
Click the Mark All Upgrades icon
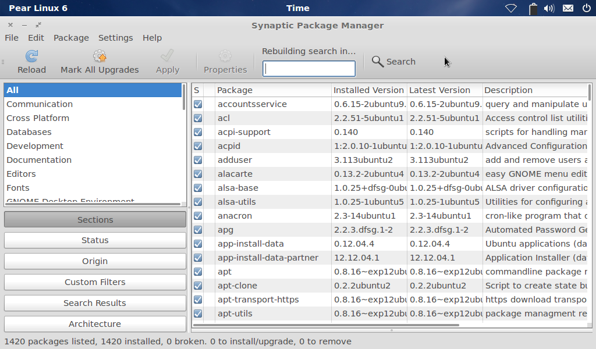pyautogui.click(x=100, y=56)
